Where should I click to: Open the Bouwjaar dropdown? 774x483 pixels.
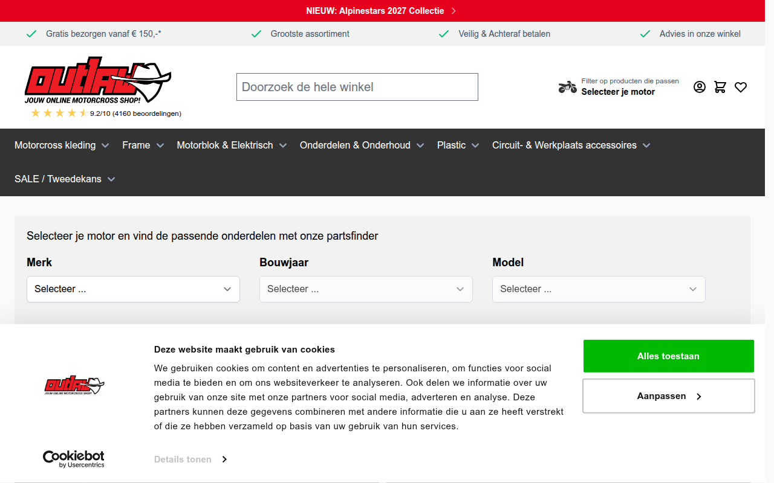coord(366,289)
